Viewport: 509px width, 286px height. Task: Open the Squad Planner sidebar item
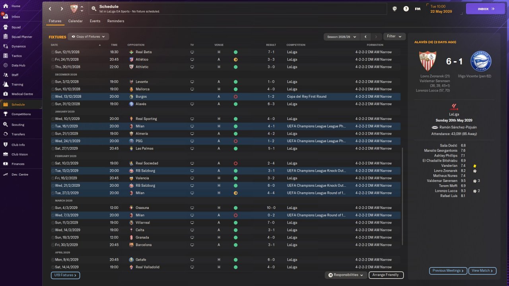pyautogui.click(x=21, y=37)
